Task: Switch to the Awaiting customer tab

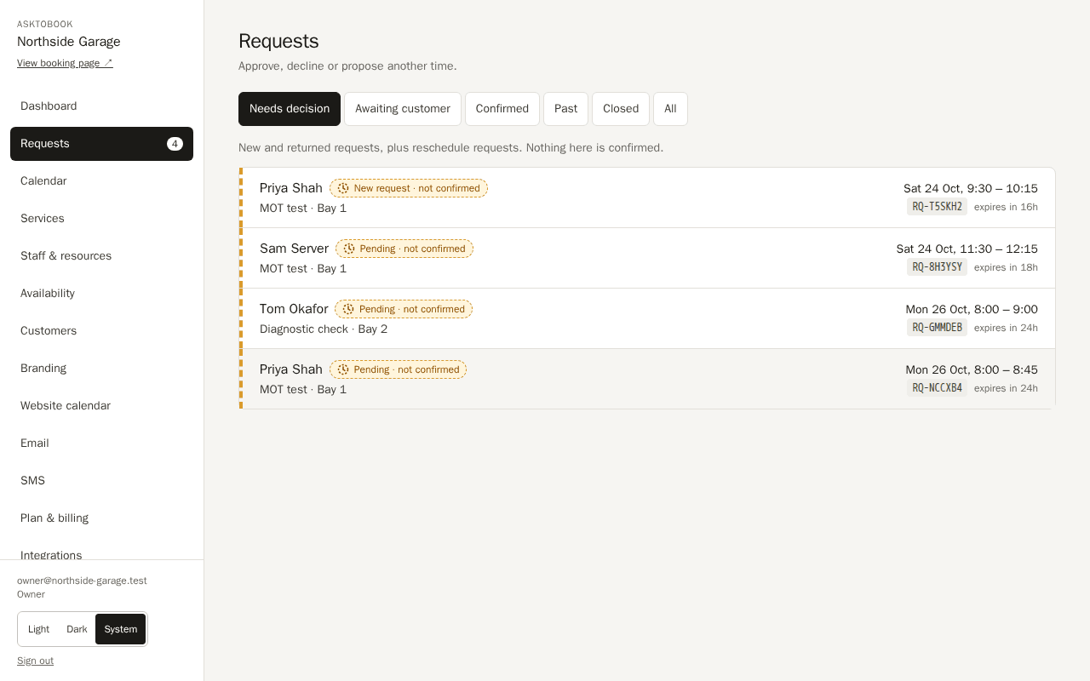Action: 403,109
